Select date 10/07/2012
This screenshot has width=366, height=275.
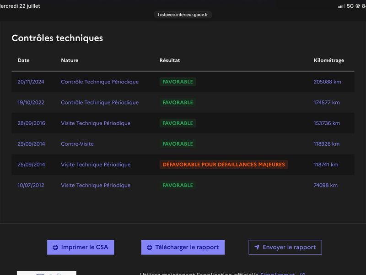[x=31, y=185]
